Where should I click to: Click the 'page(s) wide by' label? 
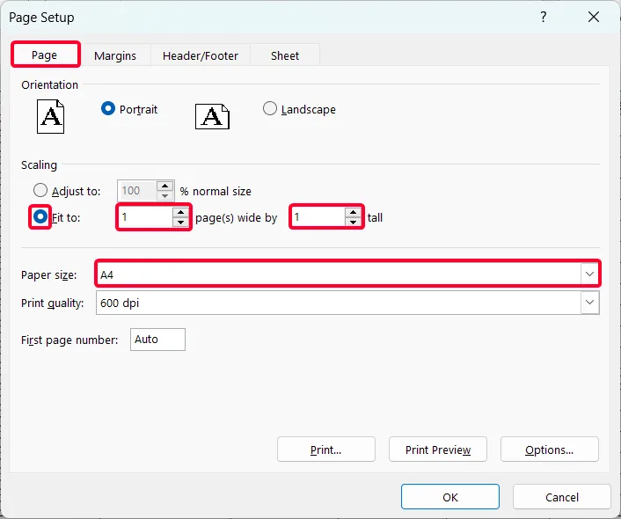236,218
